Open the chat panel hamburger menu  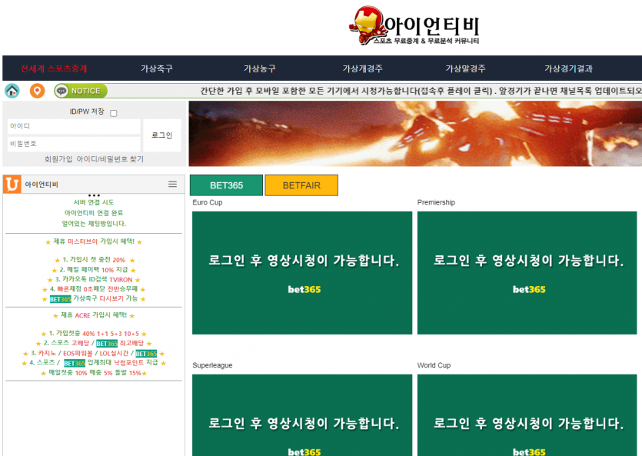tap(173, 185)
